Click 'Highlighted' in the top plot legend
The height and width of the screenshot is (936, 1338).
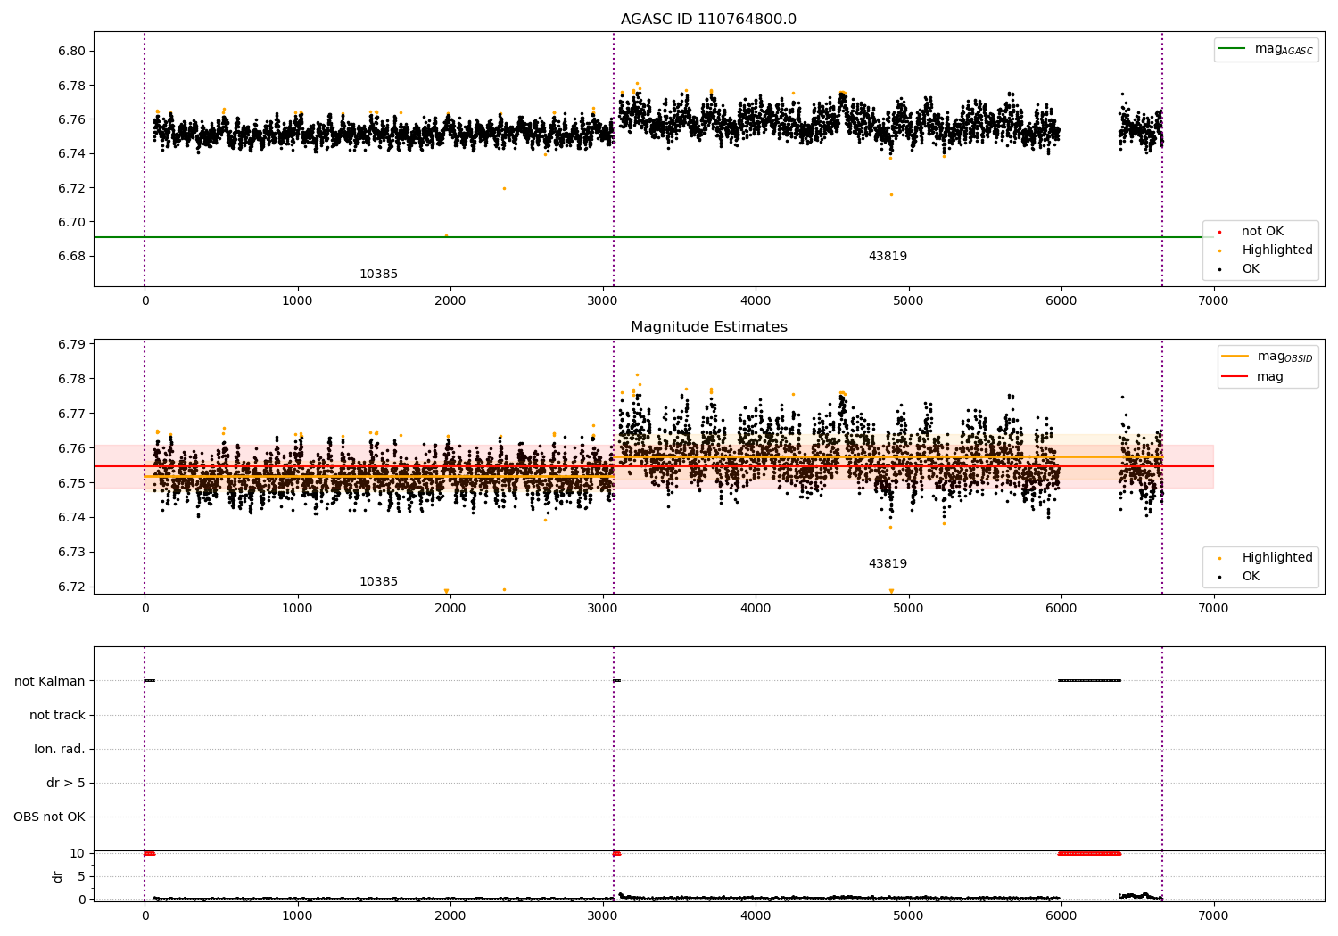coord(1276,250)
